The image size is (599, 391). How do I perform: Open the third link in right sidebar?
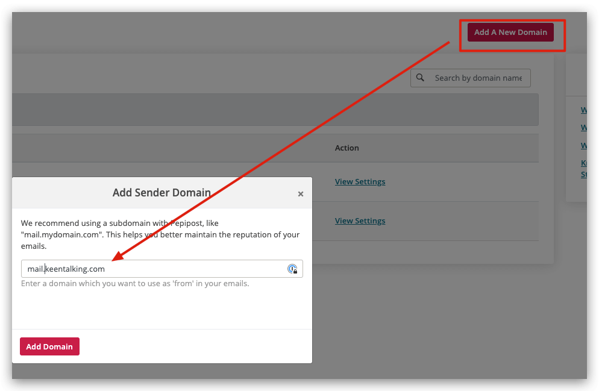point(583,146)
